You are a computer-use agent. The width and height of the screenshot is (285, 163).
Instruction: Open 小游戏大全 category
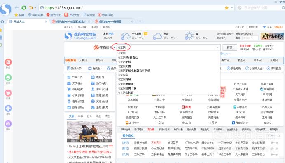click(x=254, y=69)
